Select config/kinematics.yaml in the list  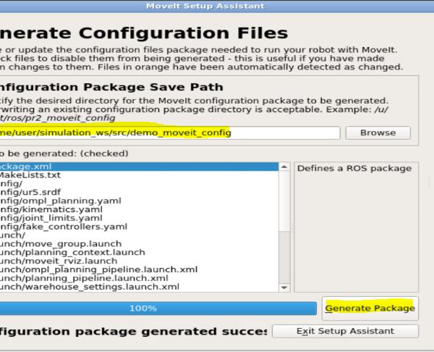[x=139, y=209]
